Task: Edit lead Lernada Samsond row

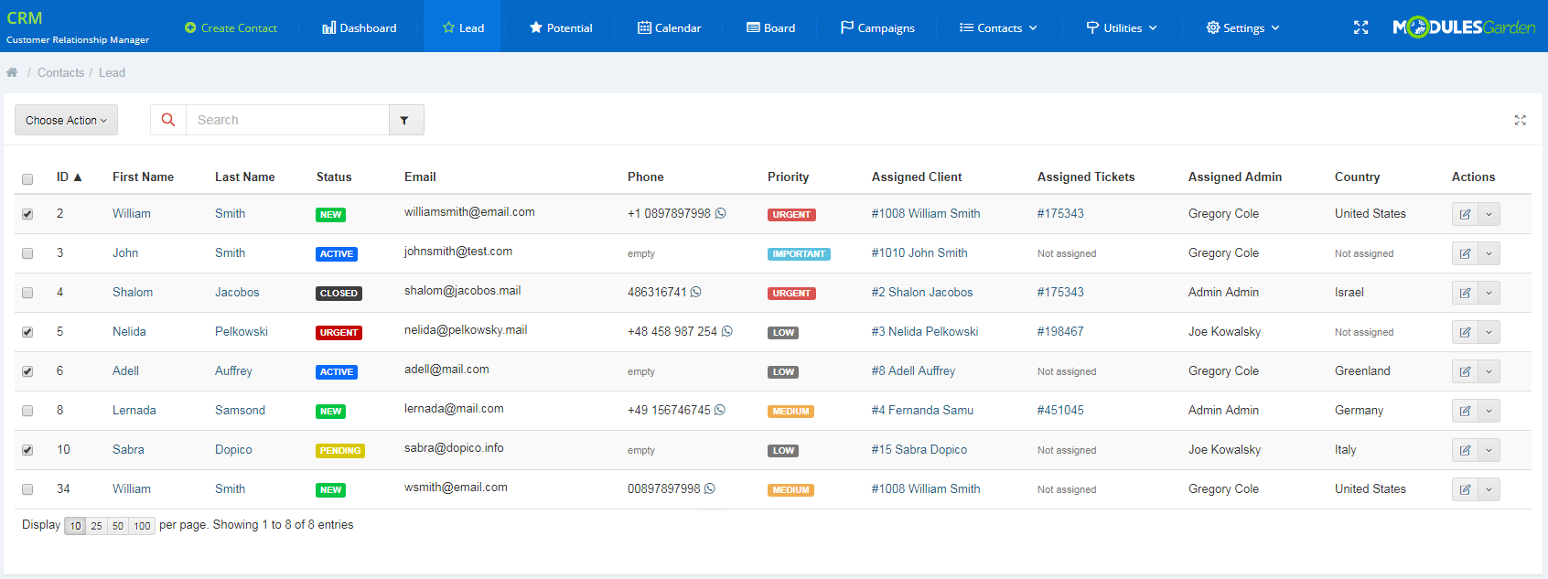Action: (1465, 411)
